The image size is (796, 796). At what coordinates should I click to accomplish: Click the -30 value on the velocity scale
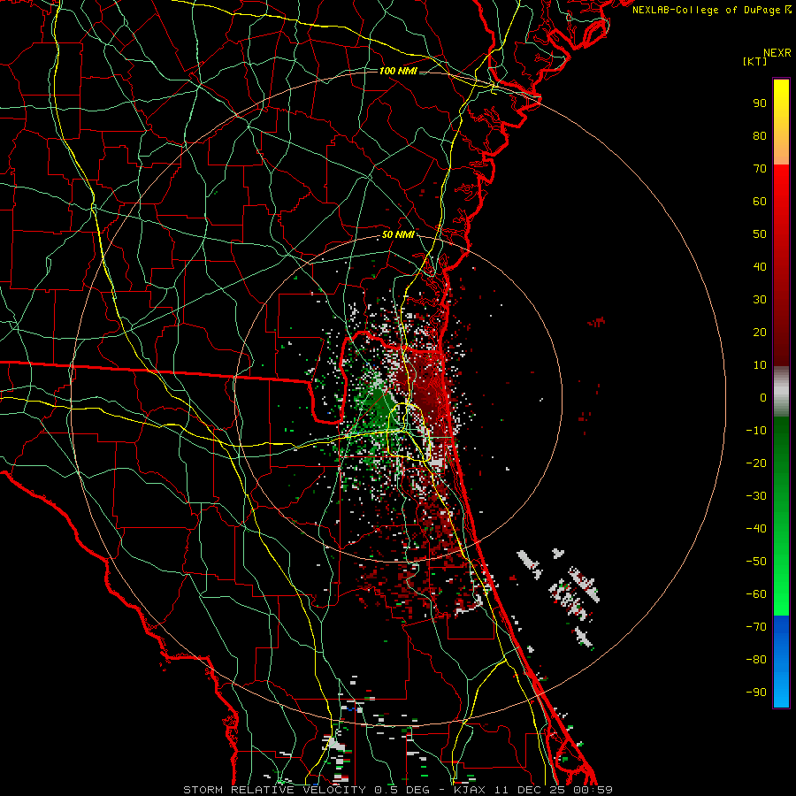pyautogui.click(x=756, y=496)
